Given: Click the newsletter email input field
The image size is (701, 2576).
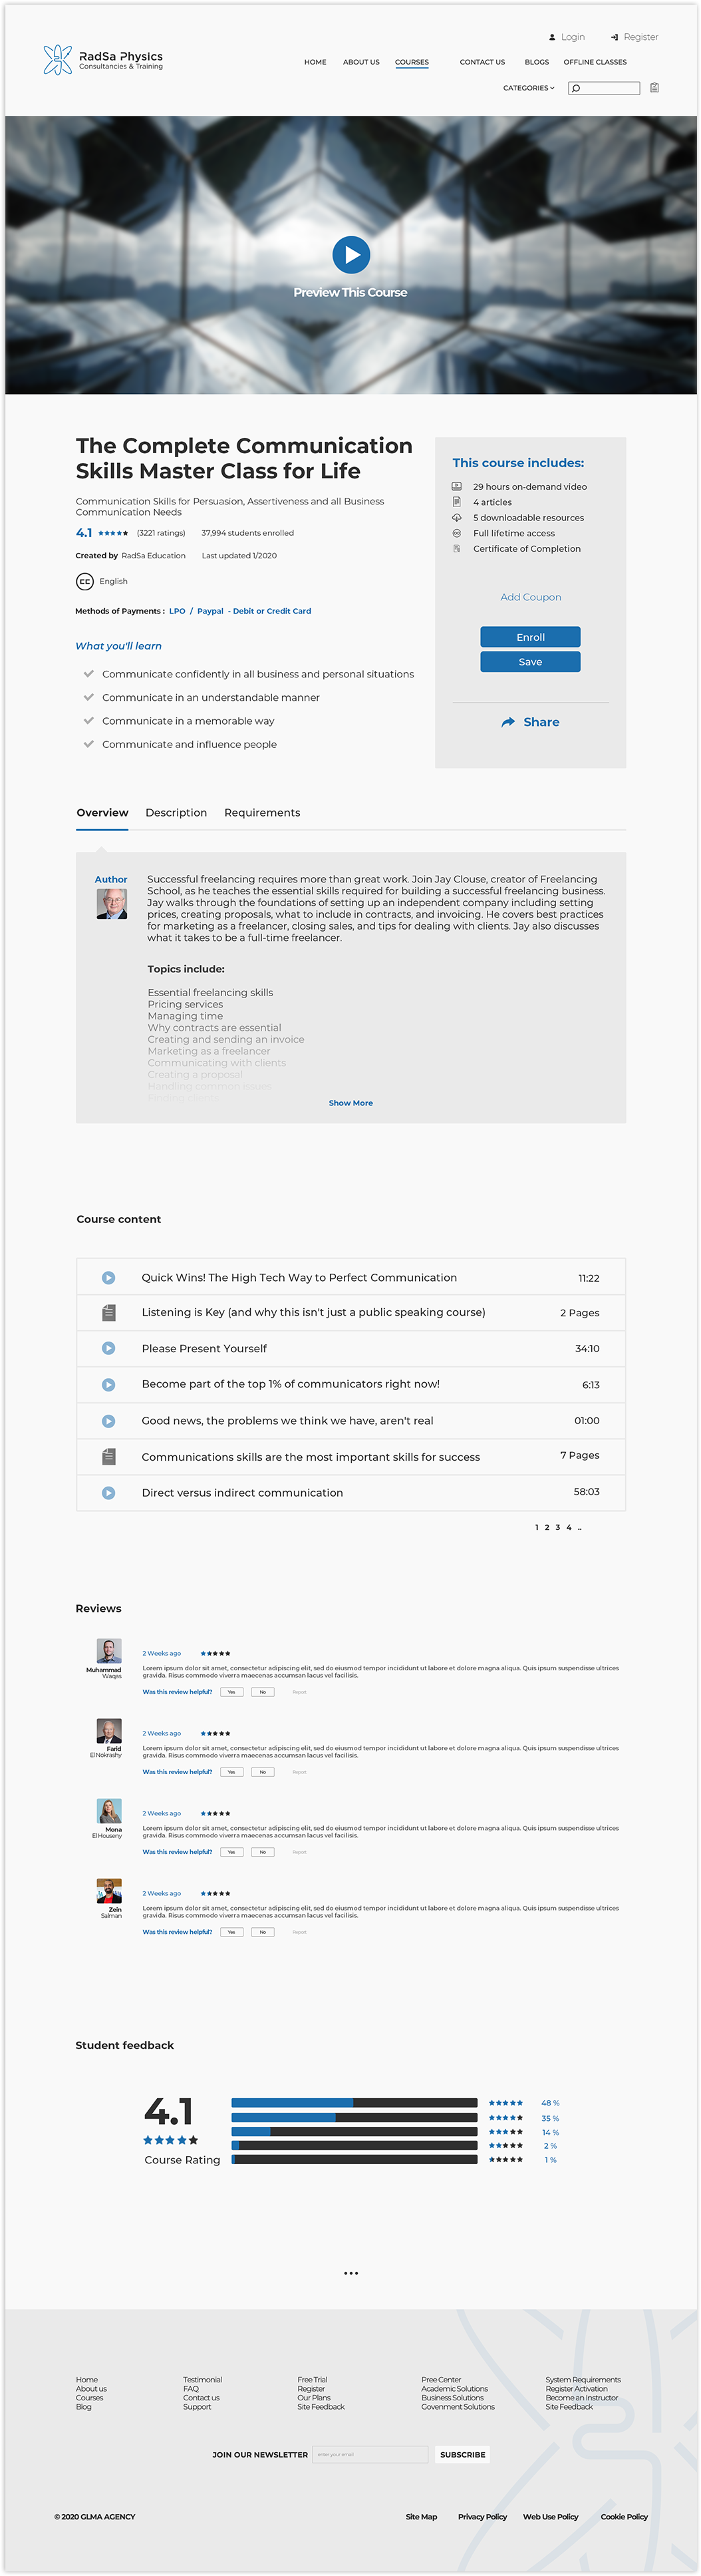Looking at the screenshot, I should (x=370, y=2454).
